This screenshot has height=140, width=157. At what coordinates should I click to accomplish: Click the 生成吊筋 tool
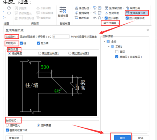click(112, 13)
